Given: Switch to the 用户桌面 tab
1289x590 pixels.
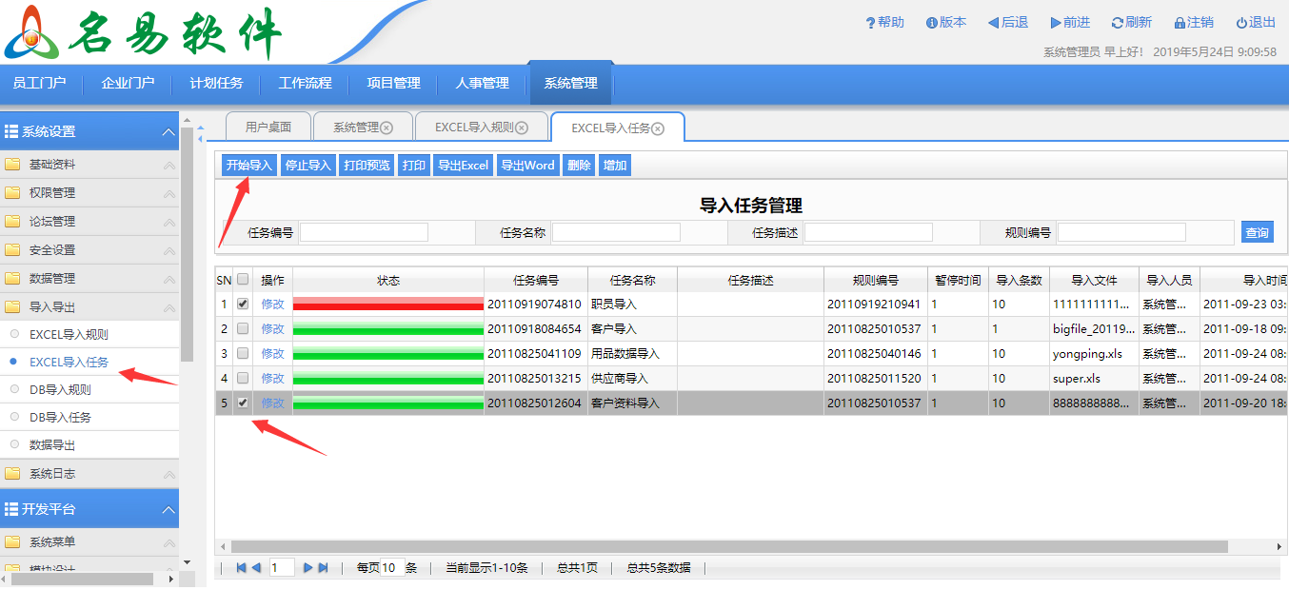Looking at the screenshot, I should (x=267, y=126).
